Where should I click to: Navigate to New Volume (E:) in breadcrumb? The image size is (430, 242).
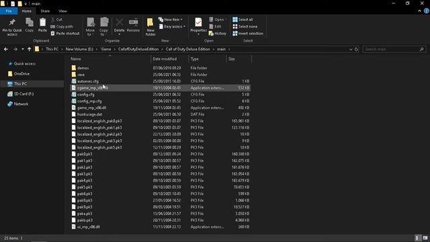click(x=79, y=49)
